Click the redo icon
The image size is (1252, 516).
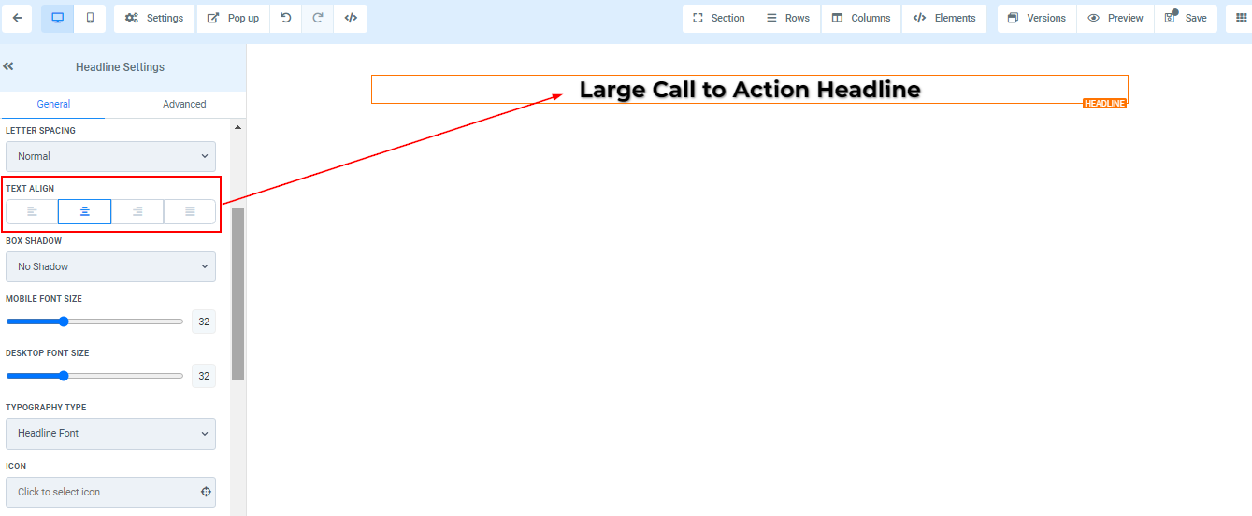(318, 18)
